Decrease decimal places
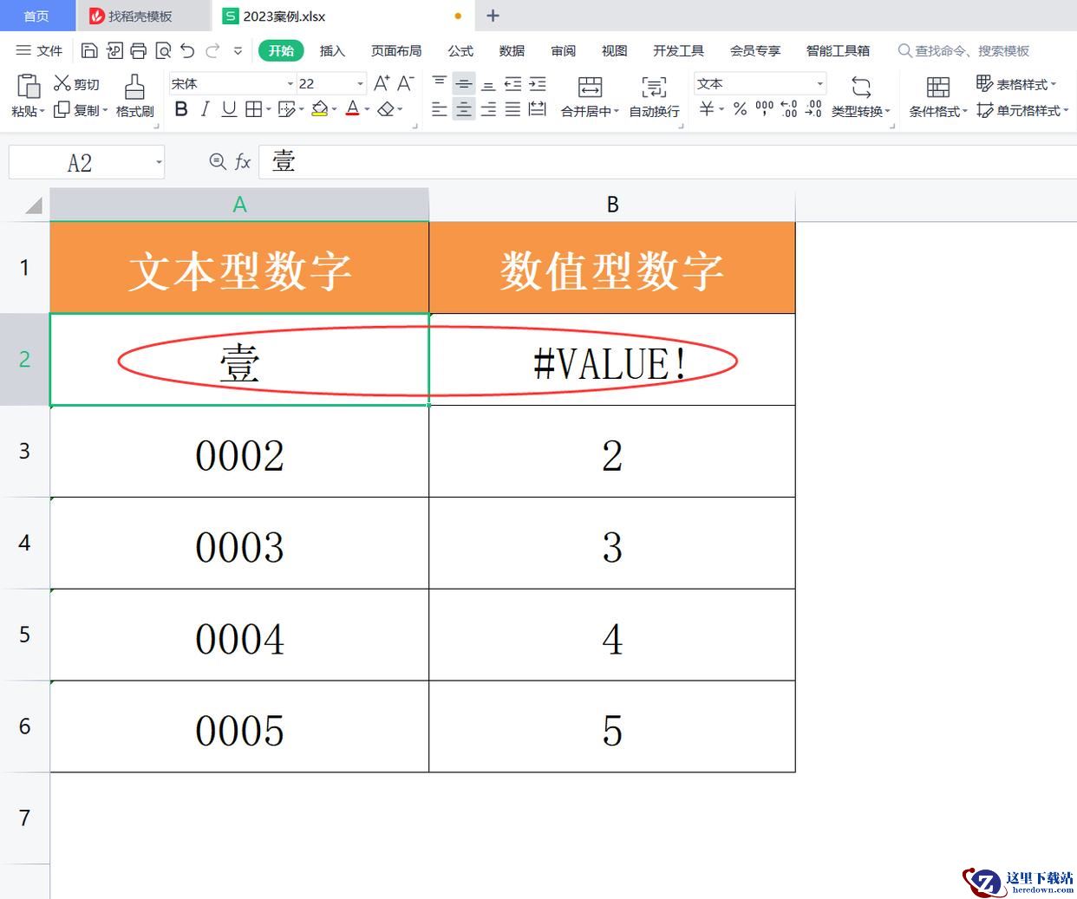1077x899 pixels. pos(813,109)
